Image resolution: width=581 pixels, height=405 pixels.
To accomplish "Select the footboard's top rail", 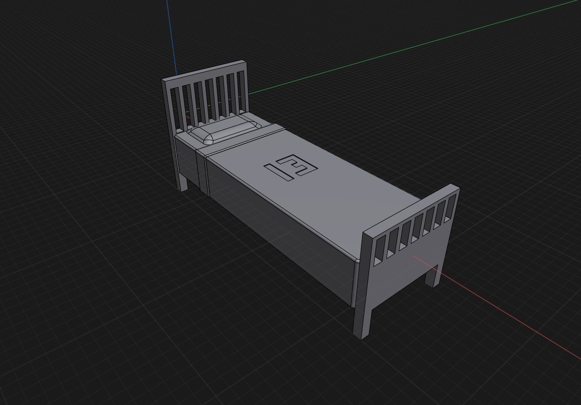I will [x=411, y=211].
